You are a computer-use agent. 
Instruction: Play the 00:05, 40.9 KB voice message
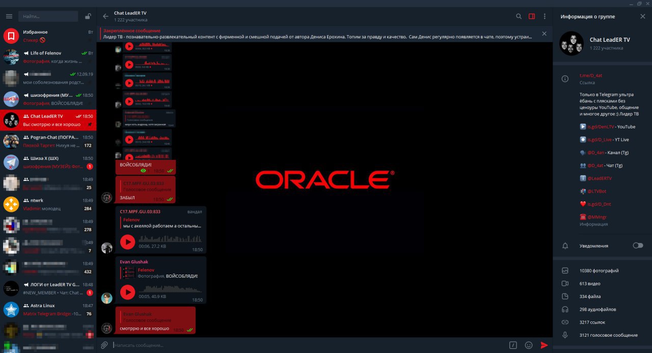click(127, 292)
